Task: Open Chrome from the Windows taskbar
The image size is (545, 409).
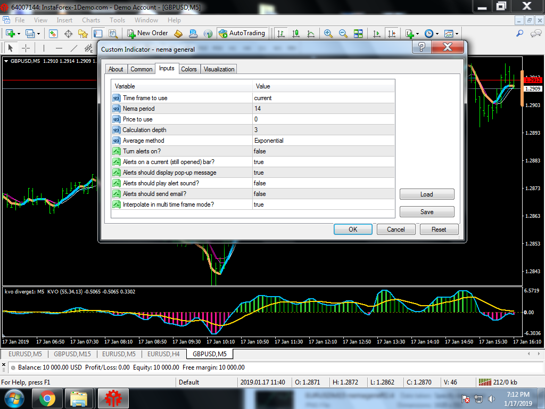Action: [47, 398]
